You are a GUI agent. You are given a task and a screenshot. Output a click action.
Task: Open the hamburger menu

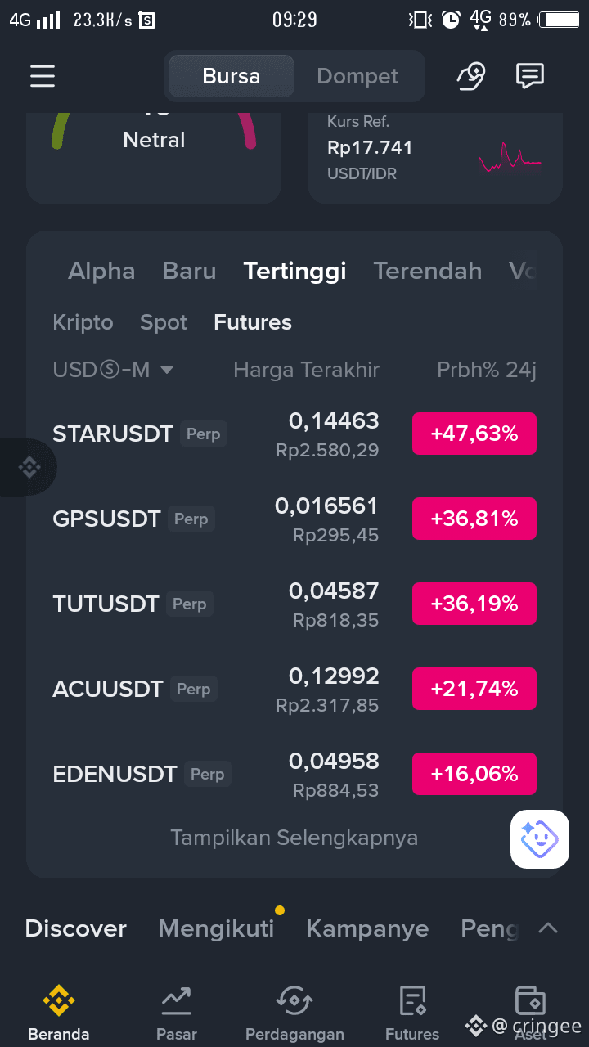coord(43,76)
